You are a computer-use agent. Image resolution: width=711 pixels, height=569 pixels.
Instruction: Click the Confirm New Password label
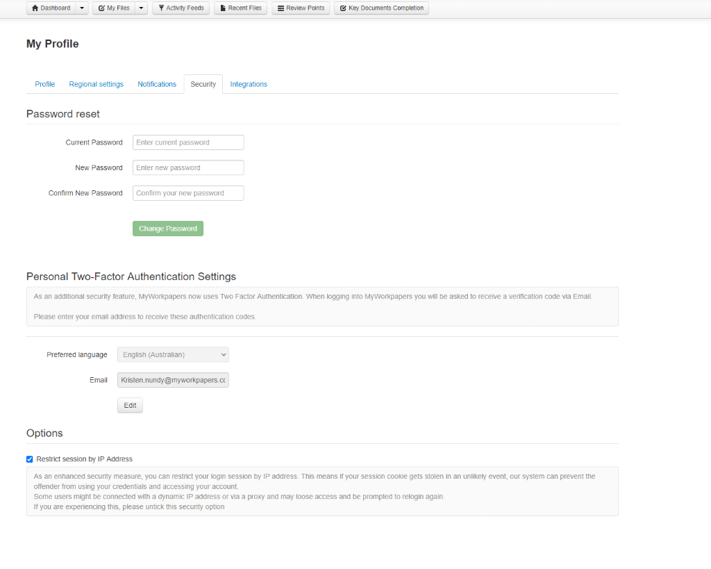tap(85, 193)
